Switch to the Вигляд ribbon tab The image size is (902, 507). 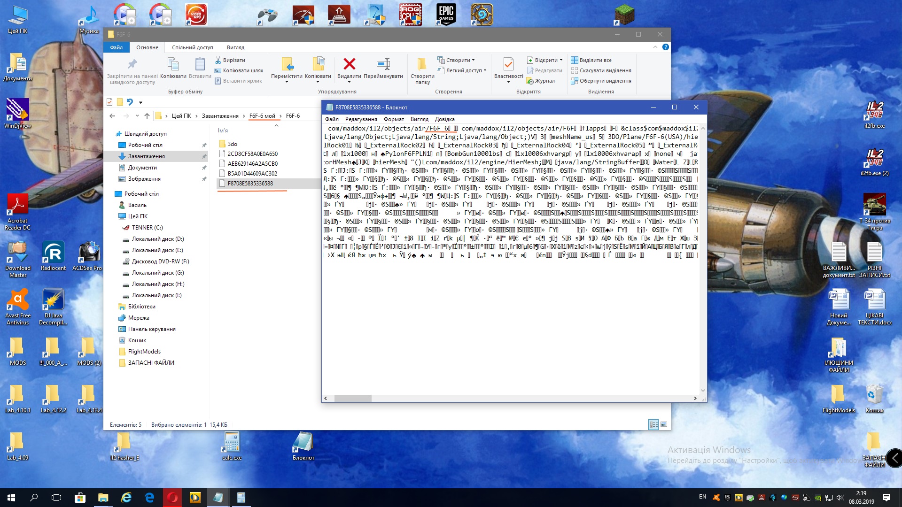coord(235,47)
